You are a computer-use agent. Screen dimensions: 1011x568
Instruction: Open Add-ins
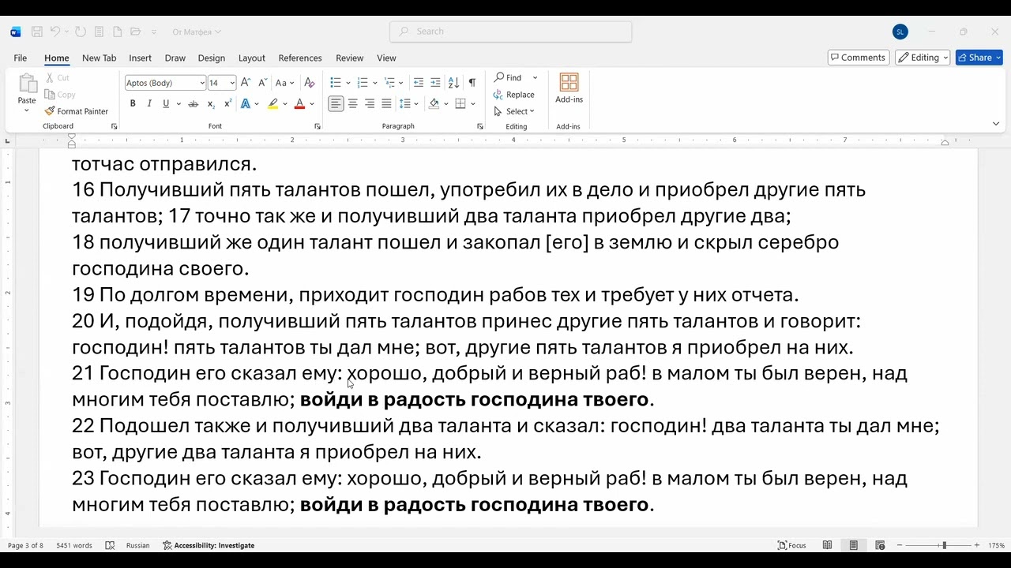point(569,88)
